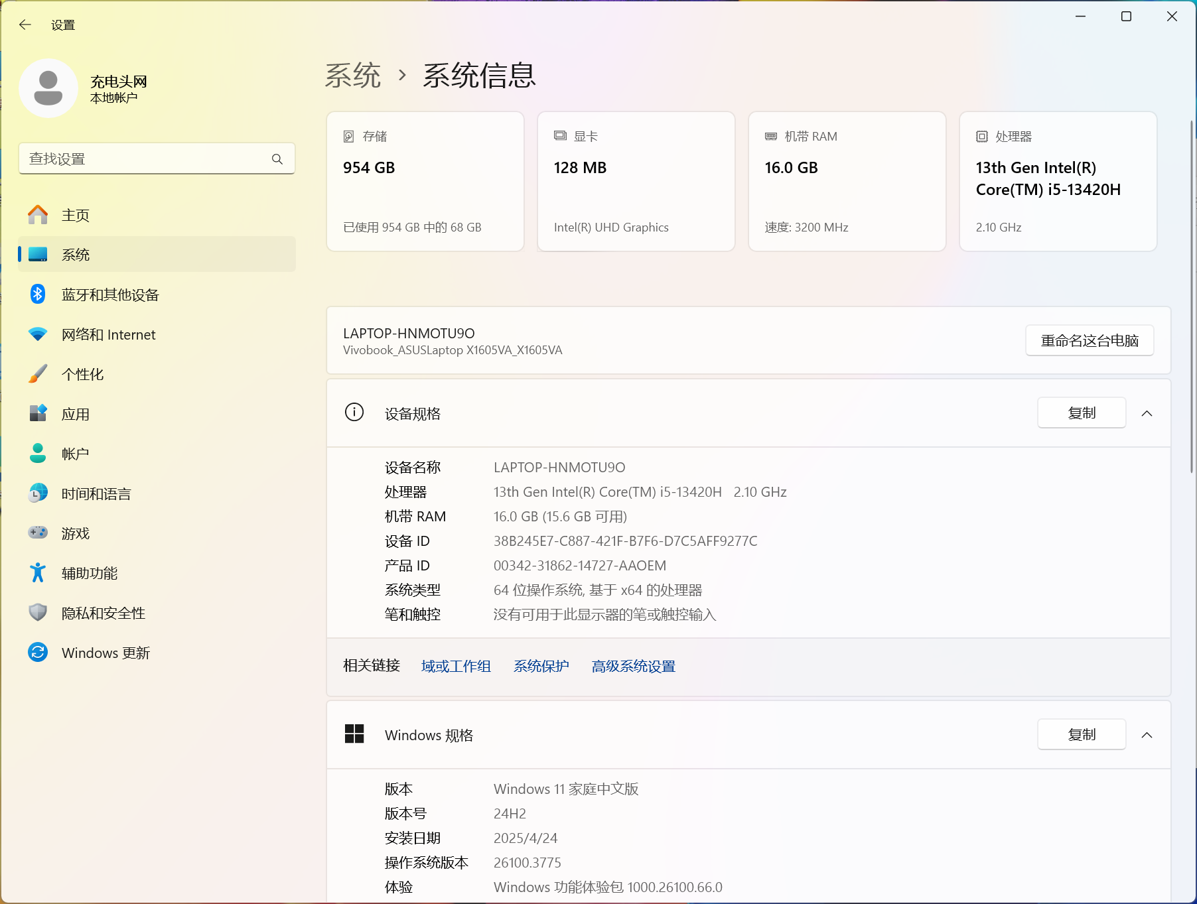Click Vivobook_ASUSLaptop X1605VA_X1605VA model text
Image resolution: width=1197 pixels, height=904 pixels.
coord(453,350)
